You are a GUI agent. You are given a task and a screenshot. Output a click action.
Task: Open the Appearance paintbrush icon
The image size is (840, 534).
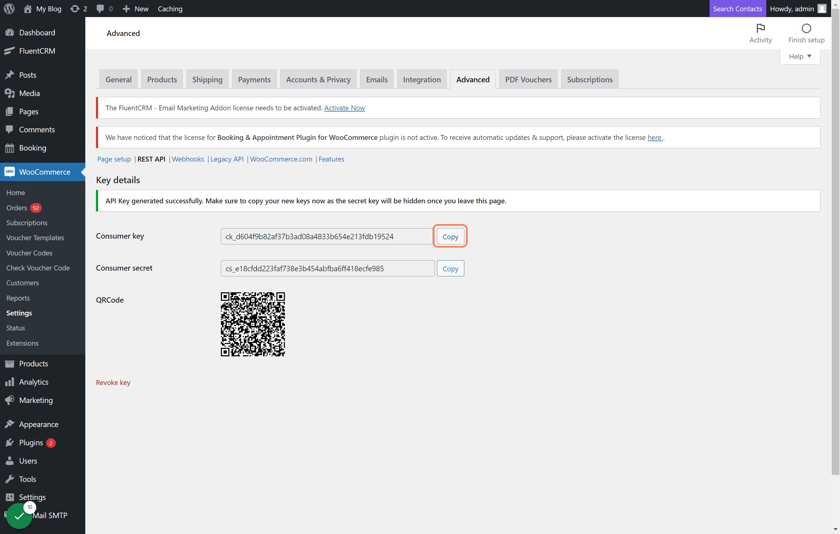pos(10,424)
